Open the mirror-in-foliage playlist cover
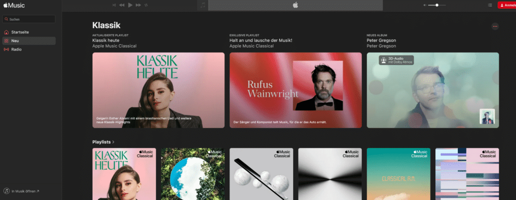 tap(193, 174)
